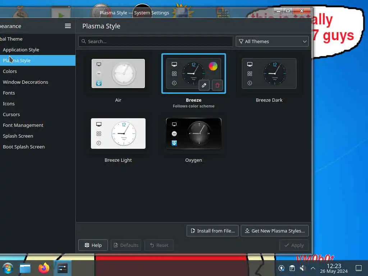Click the taskbar clock showing 12:23

(334, 268)
